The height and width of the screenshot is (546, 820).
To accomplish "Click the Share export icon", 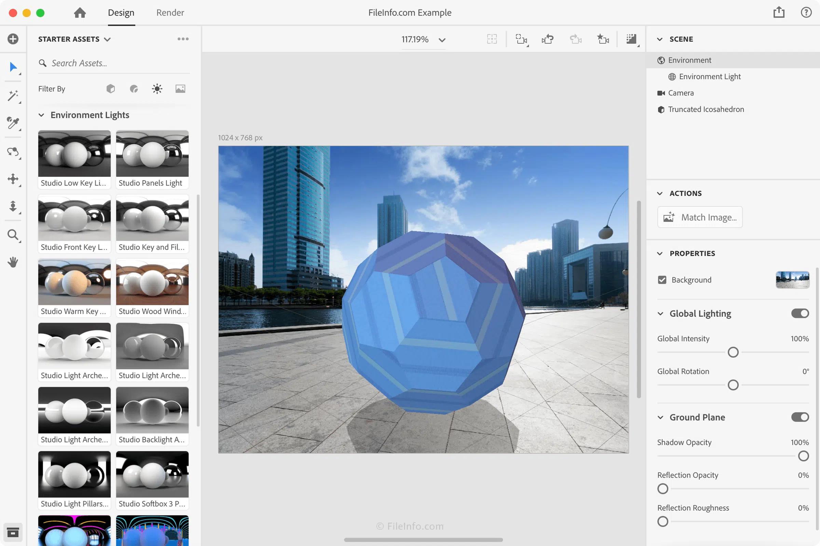I will [x=779, y=13].
